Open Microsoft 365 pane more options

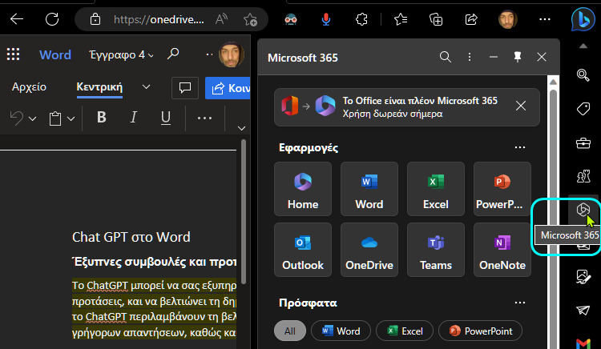470,57
